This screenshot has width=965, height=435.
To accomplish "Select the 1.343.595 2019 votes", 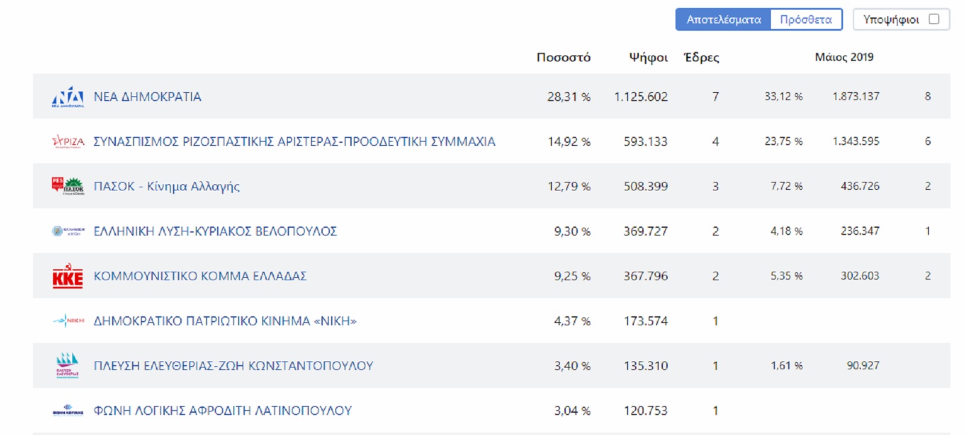I will click(x=856, y=141).
